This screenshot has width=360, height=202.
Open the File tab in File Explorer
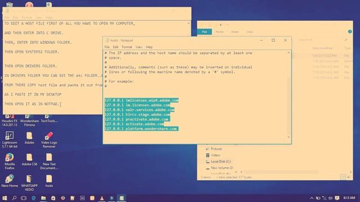click(204, 32)
